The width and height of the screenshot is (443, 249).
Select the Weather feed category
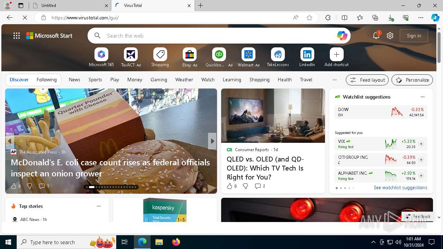click(184, 80)
